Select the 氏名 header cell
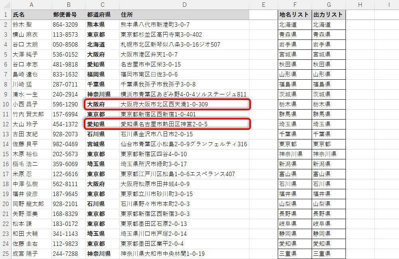 click(32, 15)
